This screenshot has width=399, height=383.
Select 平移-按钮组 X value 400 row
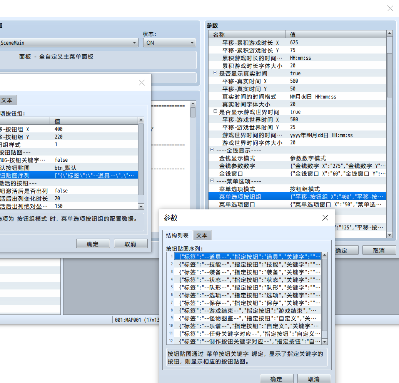pyautogui.click(x=69, y=129)
